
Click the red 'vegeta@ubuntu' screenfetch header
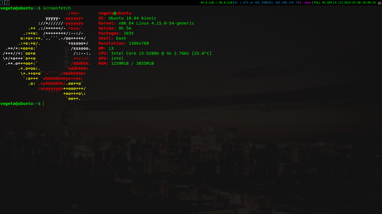click(x=115, y=13)
